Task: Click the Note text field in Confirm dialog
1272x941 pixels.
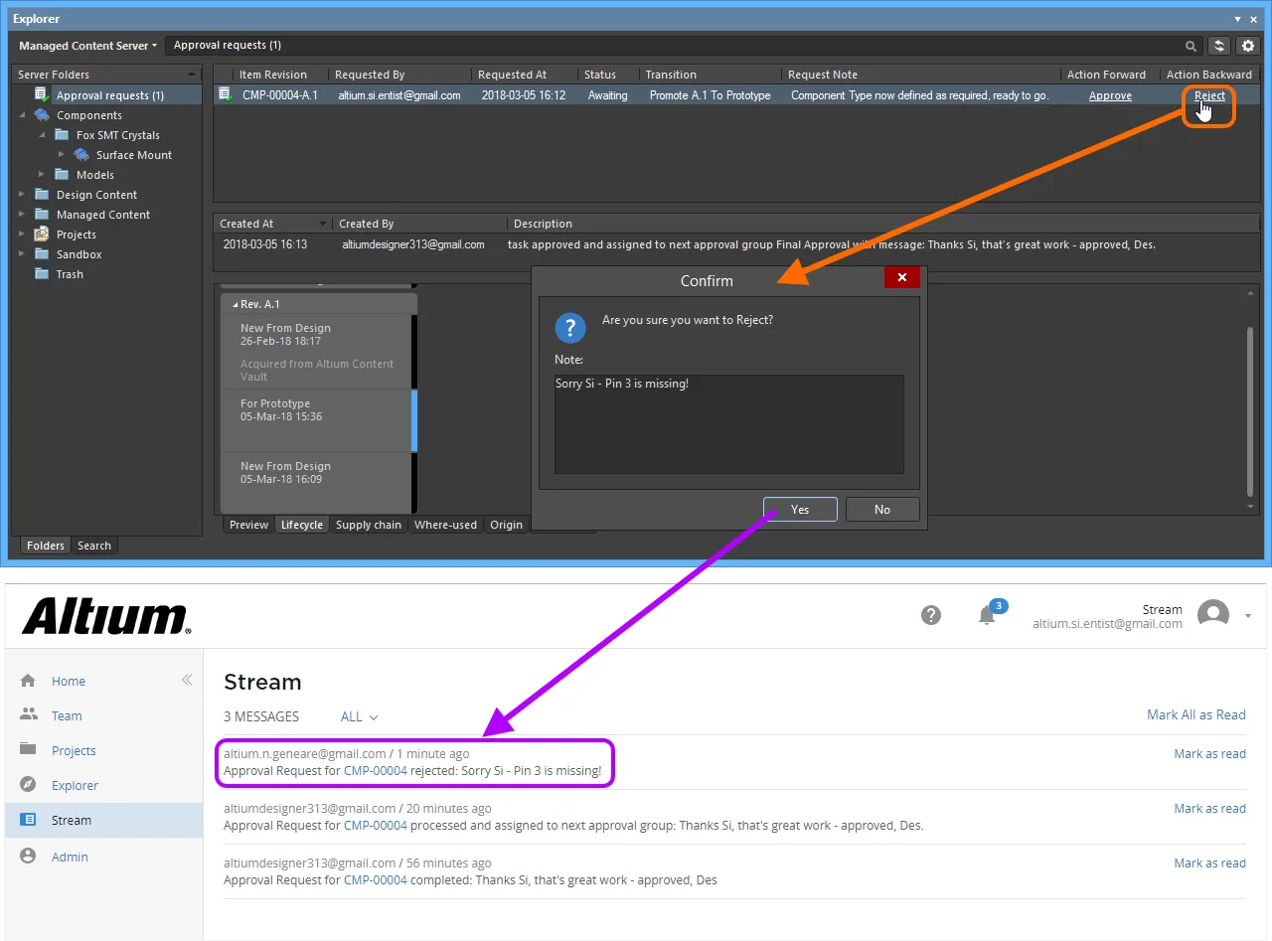Action: point(728,424)
